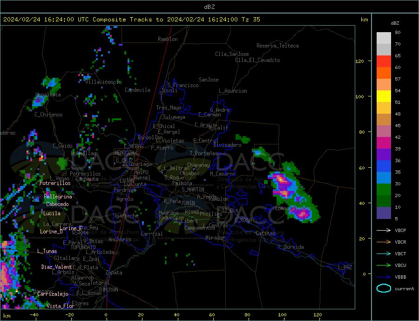Screen dimensions: 419x321
Task: Click the 'Ramblon' label near top
Action: [x=168, y=39]
